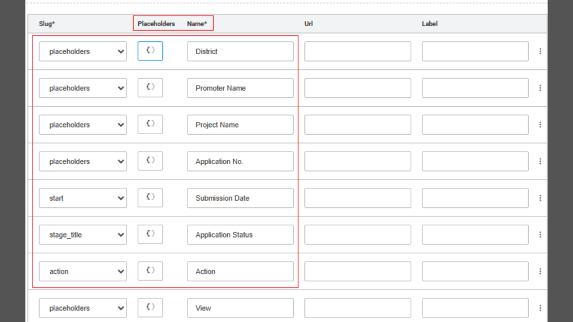Open placeholders picker for Application No. row
Viewport: 573px width, 322px height.
click(150, 161)
